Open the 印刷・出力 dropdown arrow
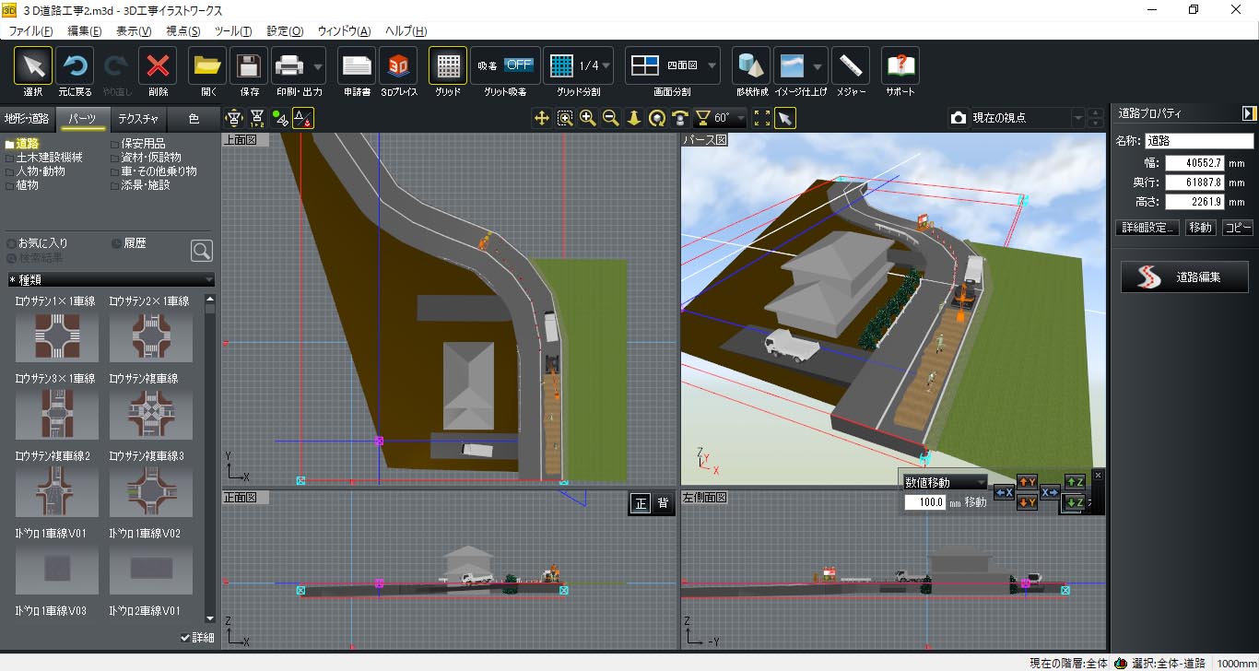Image resolution: width=1259 pixels, height=671 pixels. pyautogui.click(x=318, y=66)
